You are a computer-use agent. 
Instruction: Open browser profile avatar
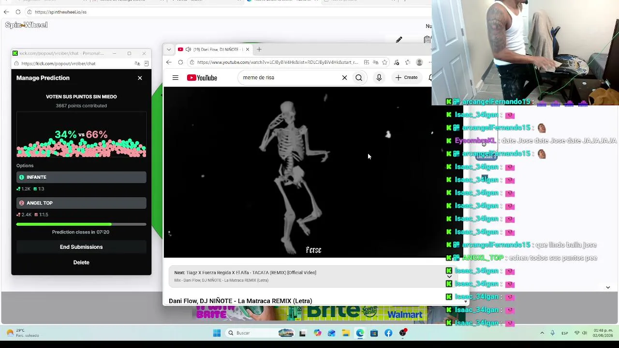pos(419,62)
